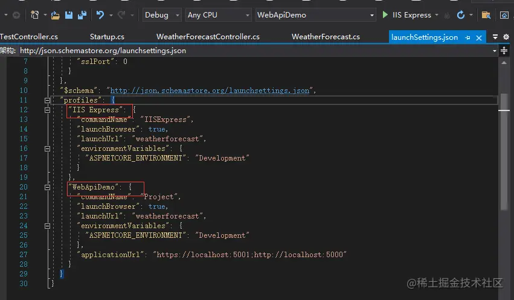The width and height of the screenshot is (514, 300).
Task: Open the Refresh icon dropdown arrow
Action: coord(471,15)
